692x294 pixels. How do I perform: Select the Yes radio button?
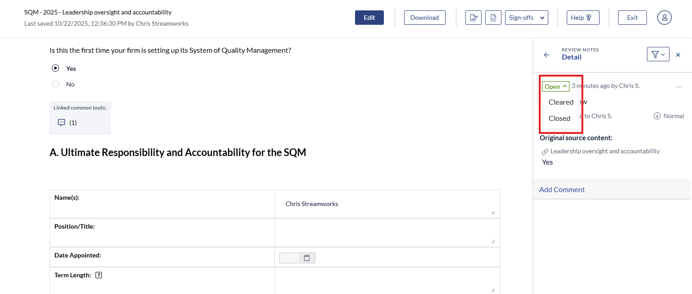(55, 69)
